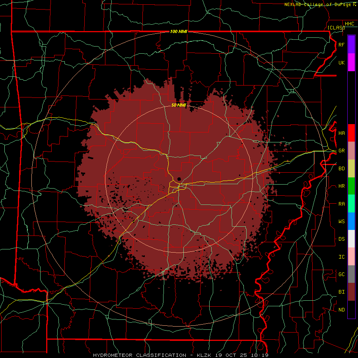Click the IC legend label
This screenshot has width=358, height=358.
[x=341, y=257]
